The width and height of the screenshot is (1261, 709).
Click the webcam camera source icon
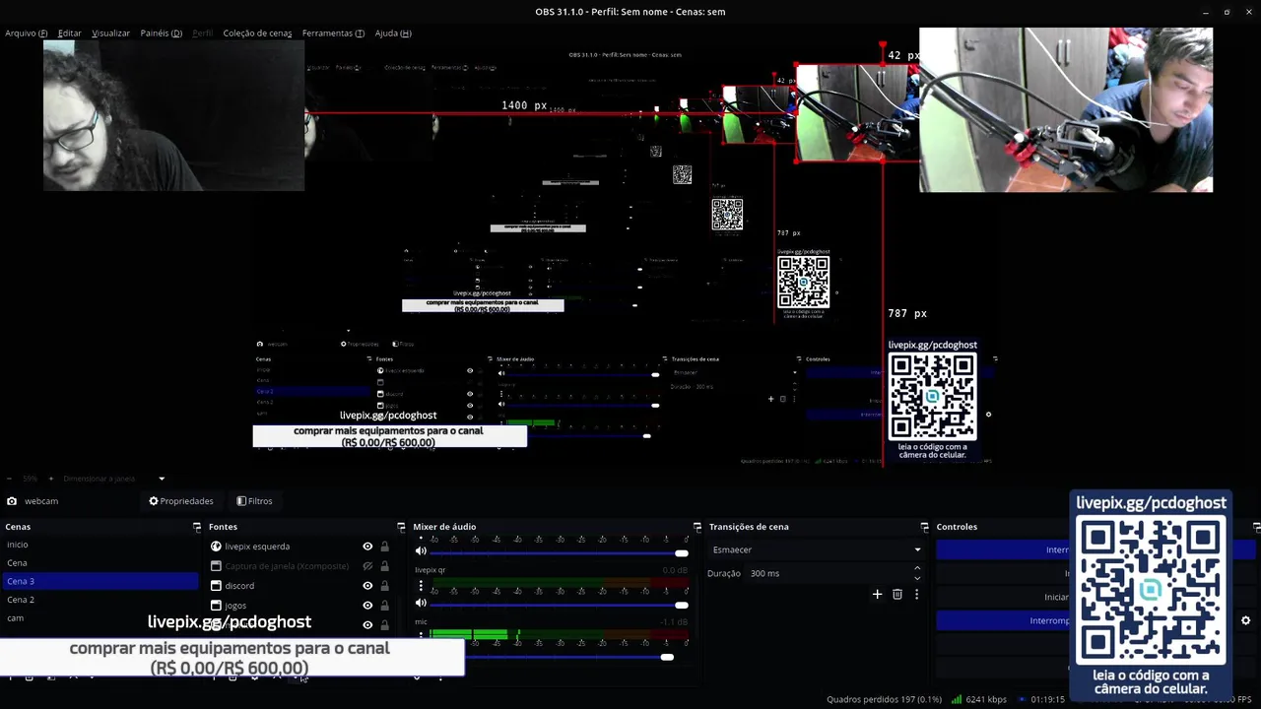(12, 501)
